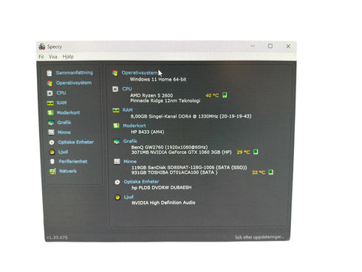
Task: Click the 29 °C graphics temperature value
Action: coord(243,152)
